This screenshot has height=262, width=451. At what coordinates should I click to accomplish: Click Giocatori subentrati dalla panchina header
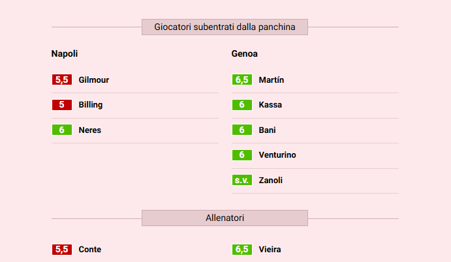(225, 27)
